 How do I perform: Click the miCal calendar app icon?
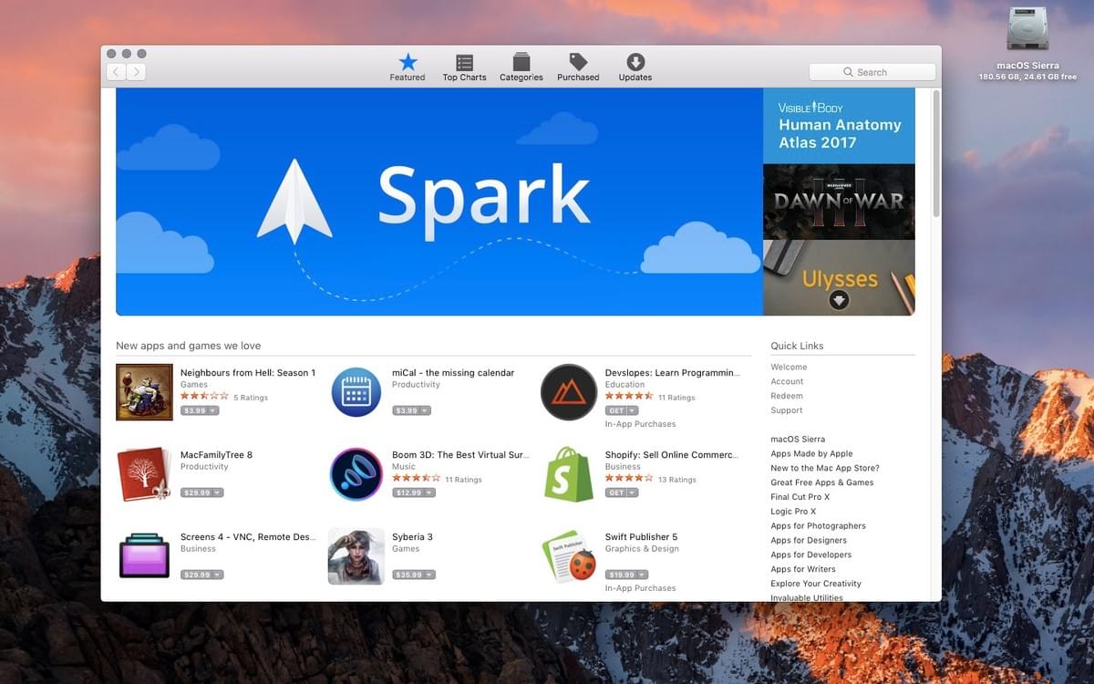(356, 391)
